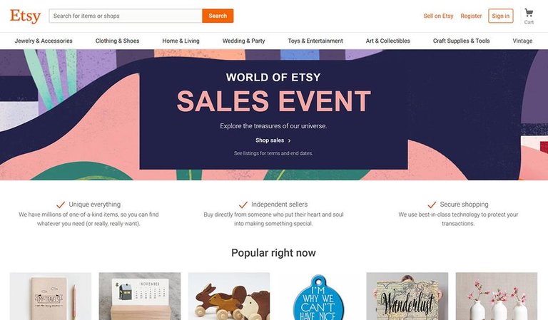Expand the Home & Living category
The width and height of the screenshot is (548, 320).
(x=181, y=41)
